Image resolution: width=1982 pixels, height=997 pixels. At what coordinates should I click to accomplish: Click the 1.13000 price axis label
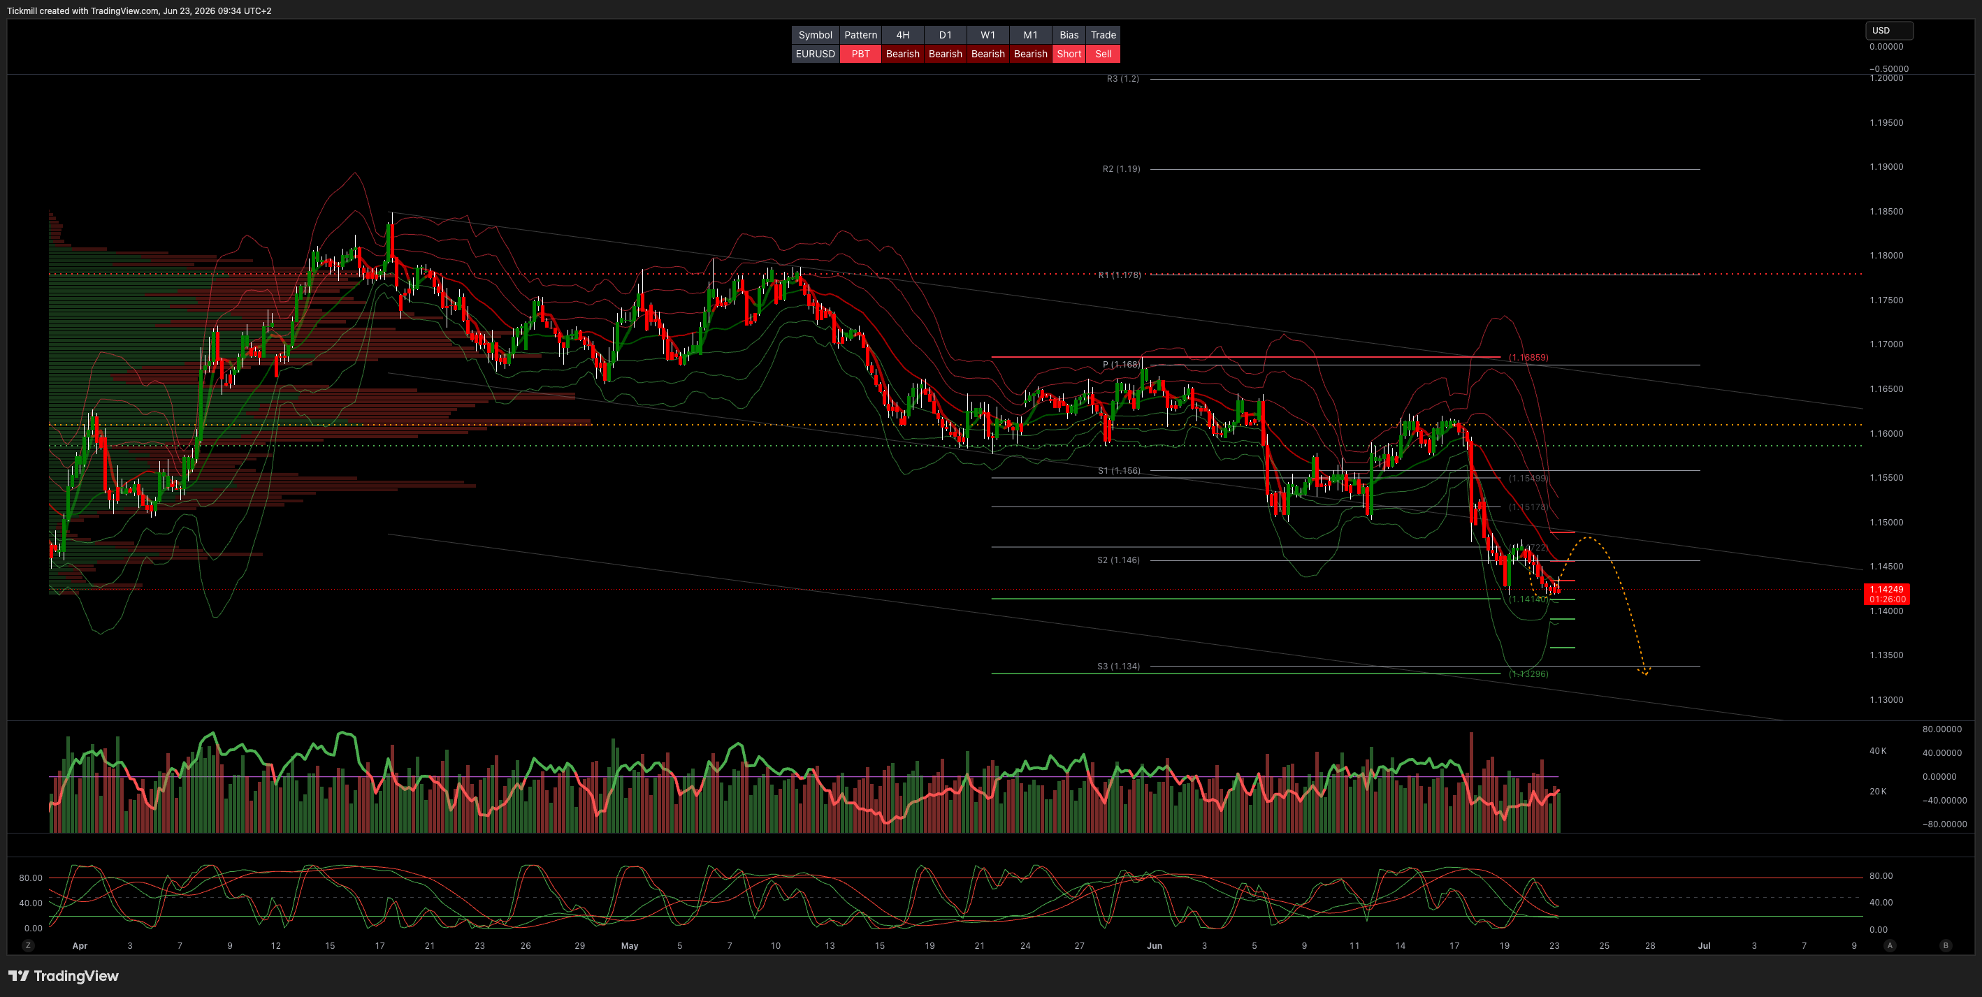point(1886,700)
